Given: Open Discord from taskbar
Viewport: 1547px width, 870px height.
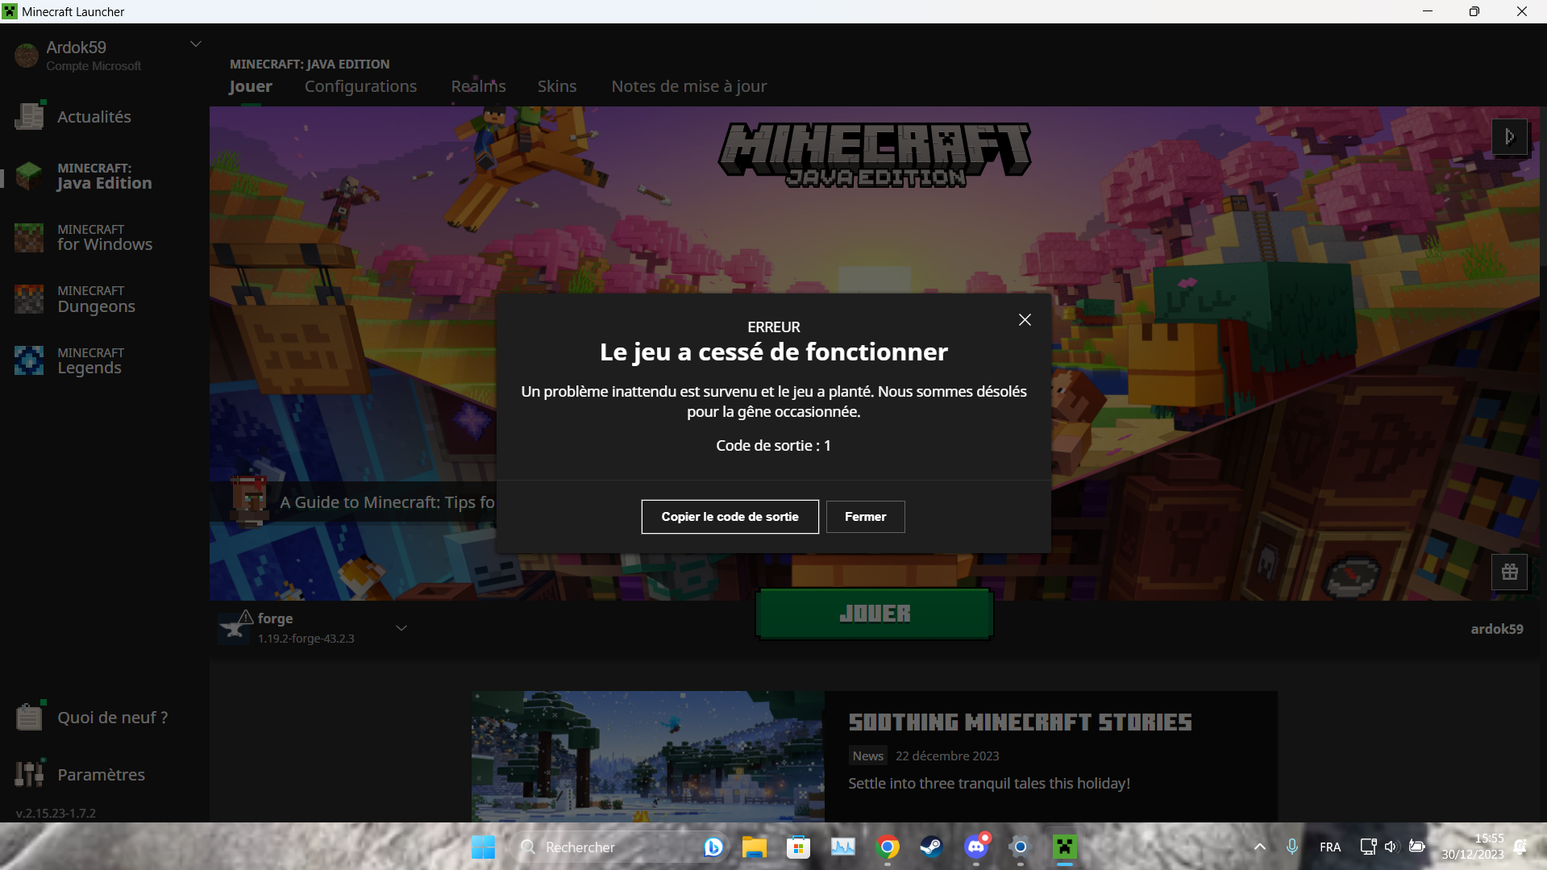Looking at the screenshot, I should click(976, 847).
